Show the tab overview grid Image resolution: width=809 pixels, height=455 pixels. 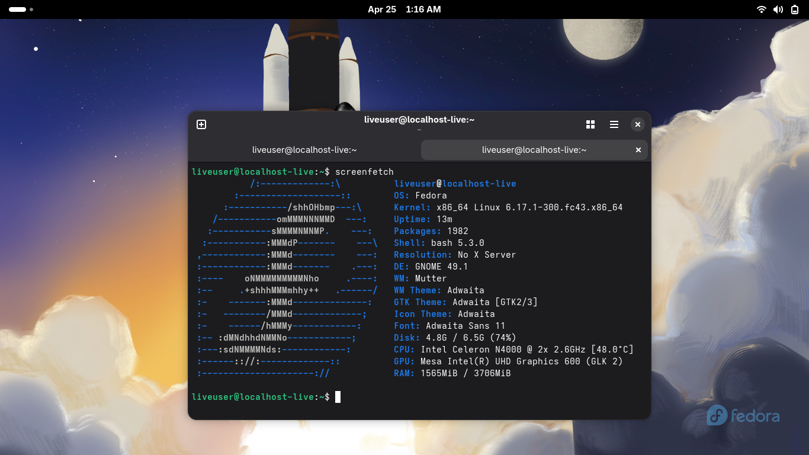590,124
